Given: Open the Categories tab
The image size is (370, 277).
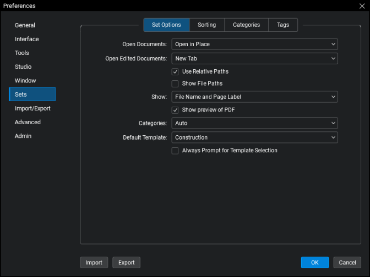Looking at the screenshot, I should pyautogui.click(x=246, y=25).
